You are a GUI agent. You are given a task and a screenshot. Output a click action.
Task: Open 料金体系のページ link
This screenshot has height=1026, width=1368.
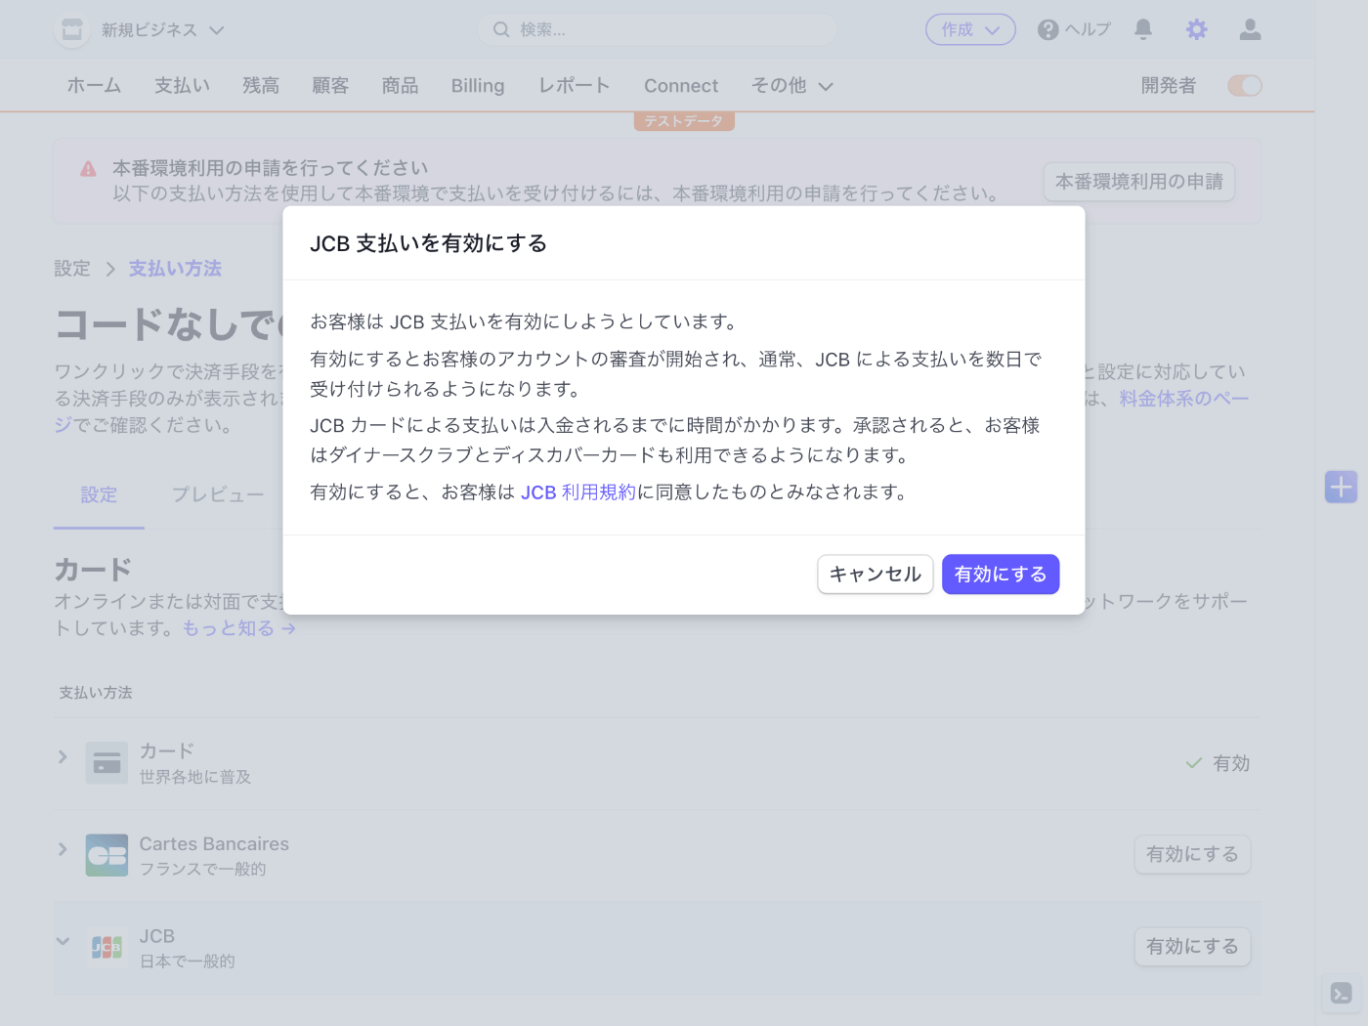1183,399
